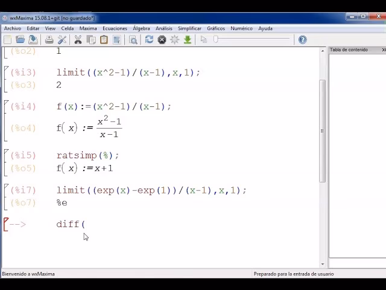Click the Tabla de contenido panel chevron

click(x=382, y=50)
